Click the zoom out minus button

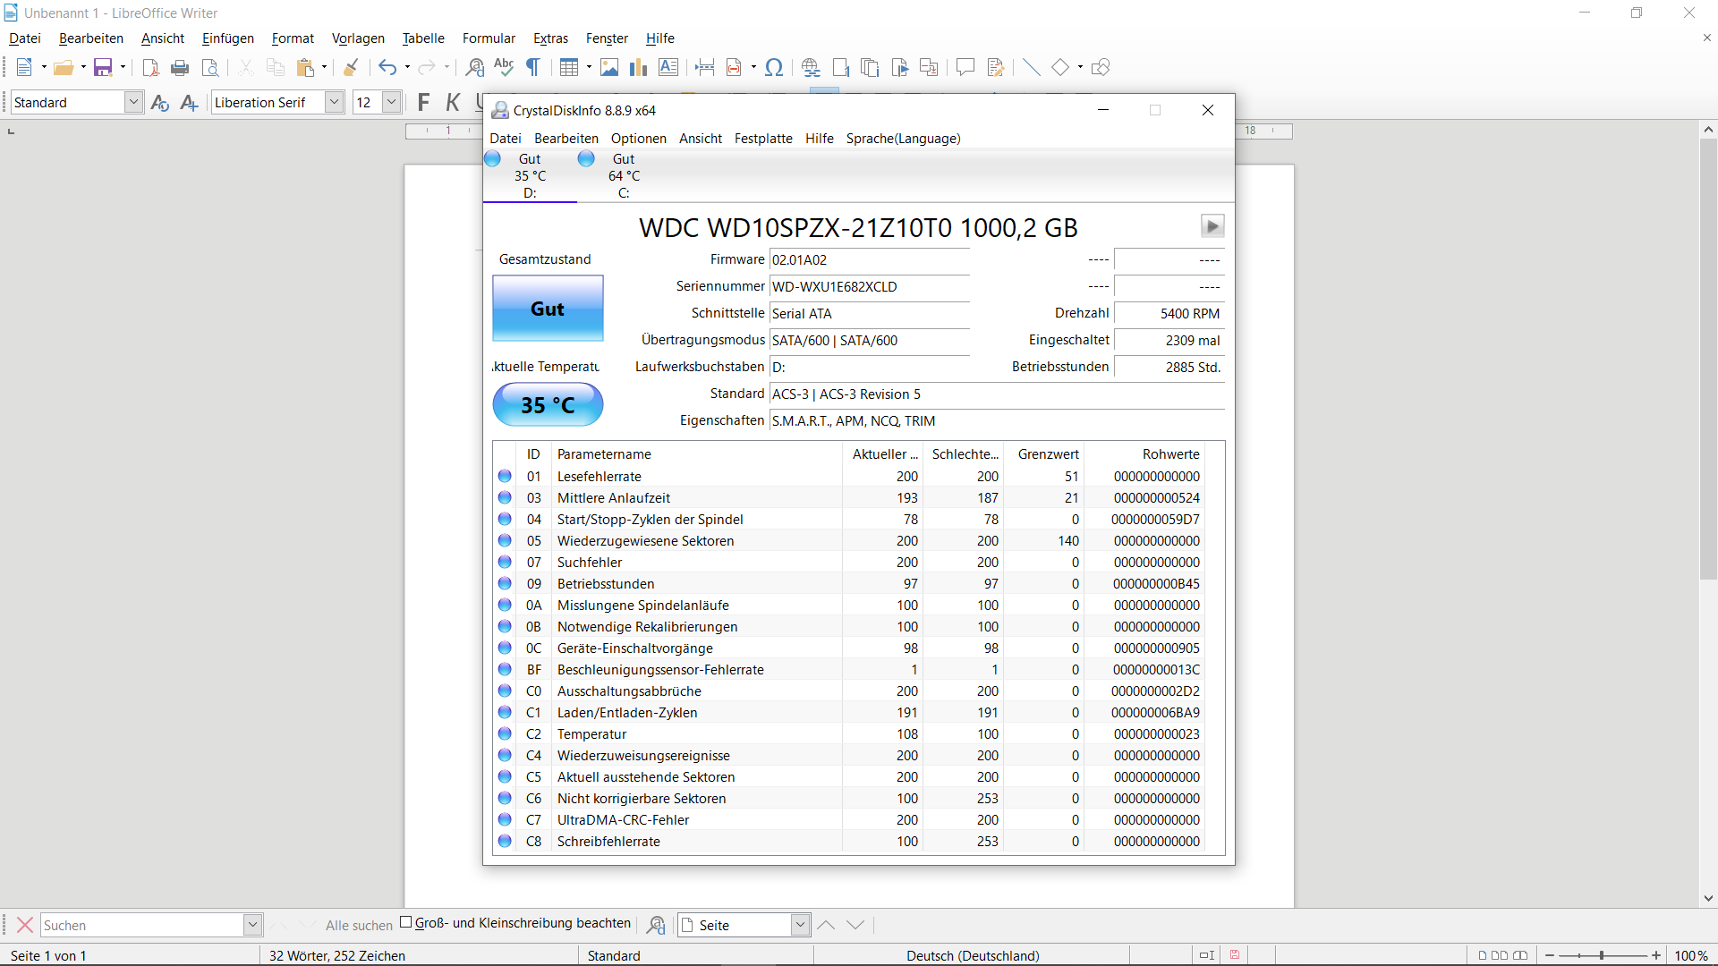click(1550, 955)
